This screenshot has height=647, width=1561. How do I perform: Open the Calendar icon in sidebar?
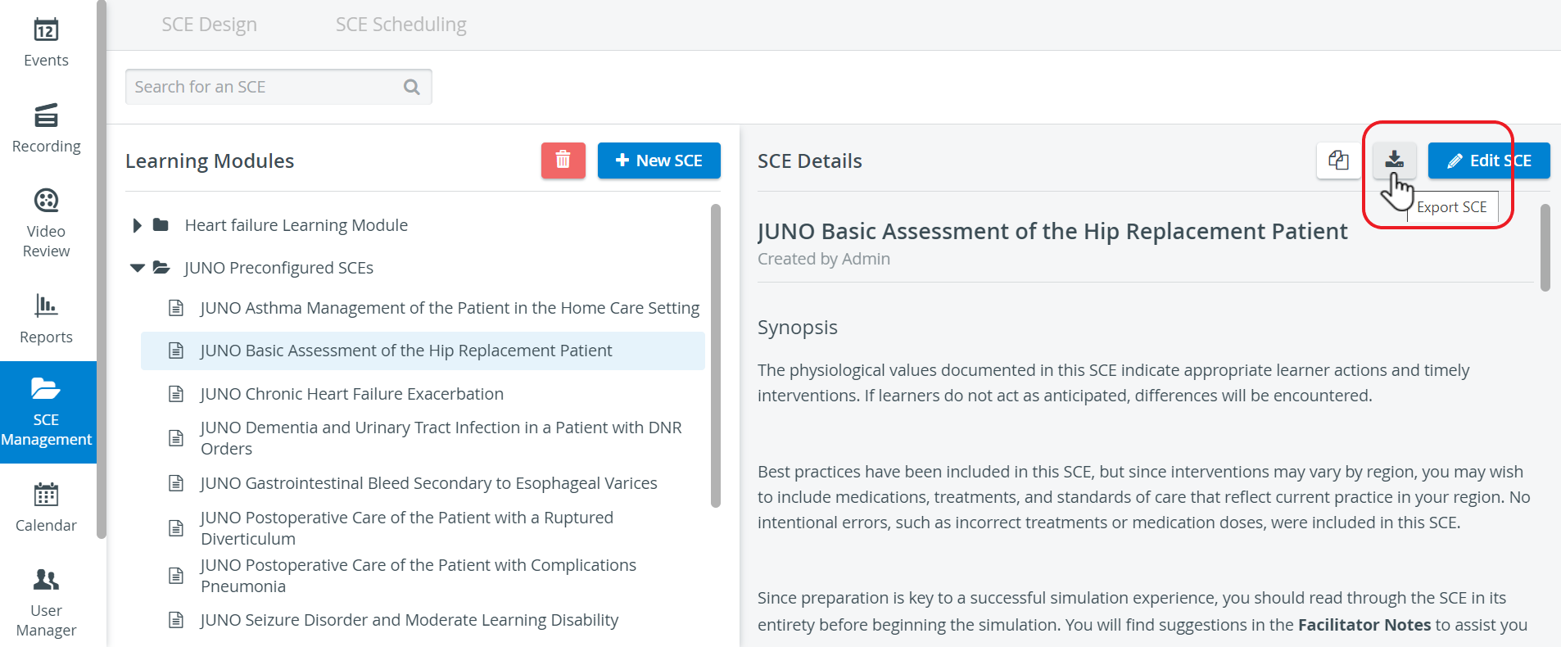coord(46,495)
